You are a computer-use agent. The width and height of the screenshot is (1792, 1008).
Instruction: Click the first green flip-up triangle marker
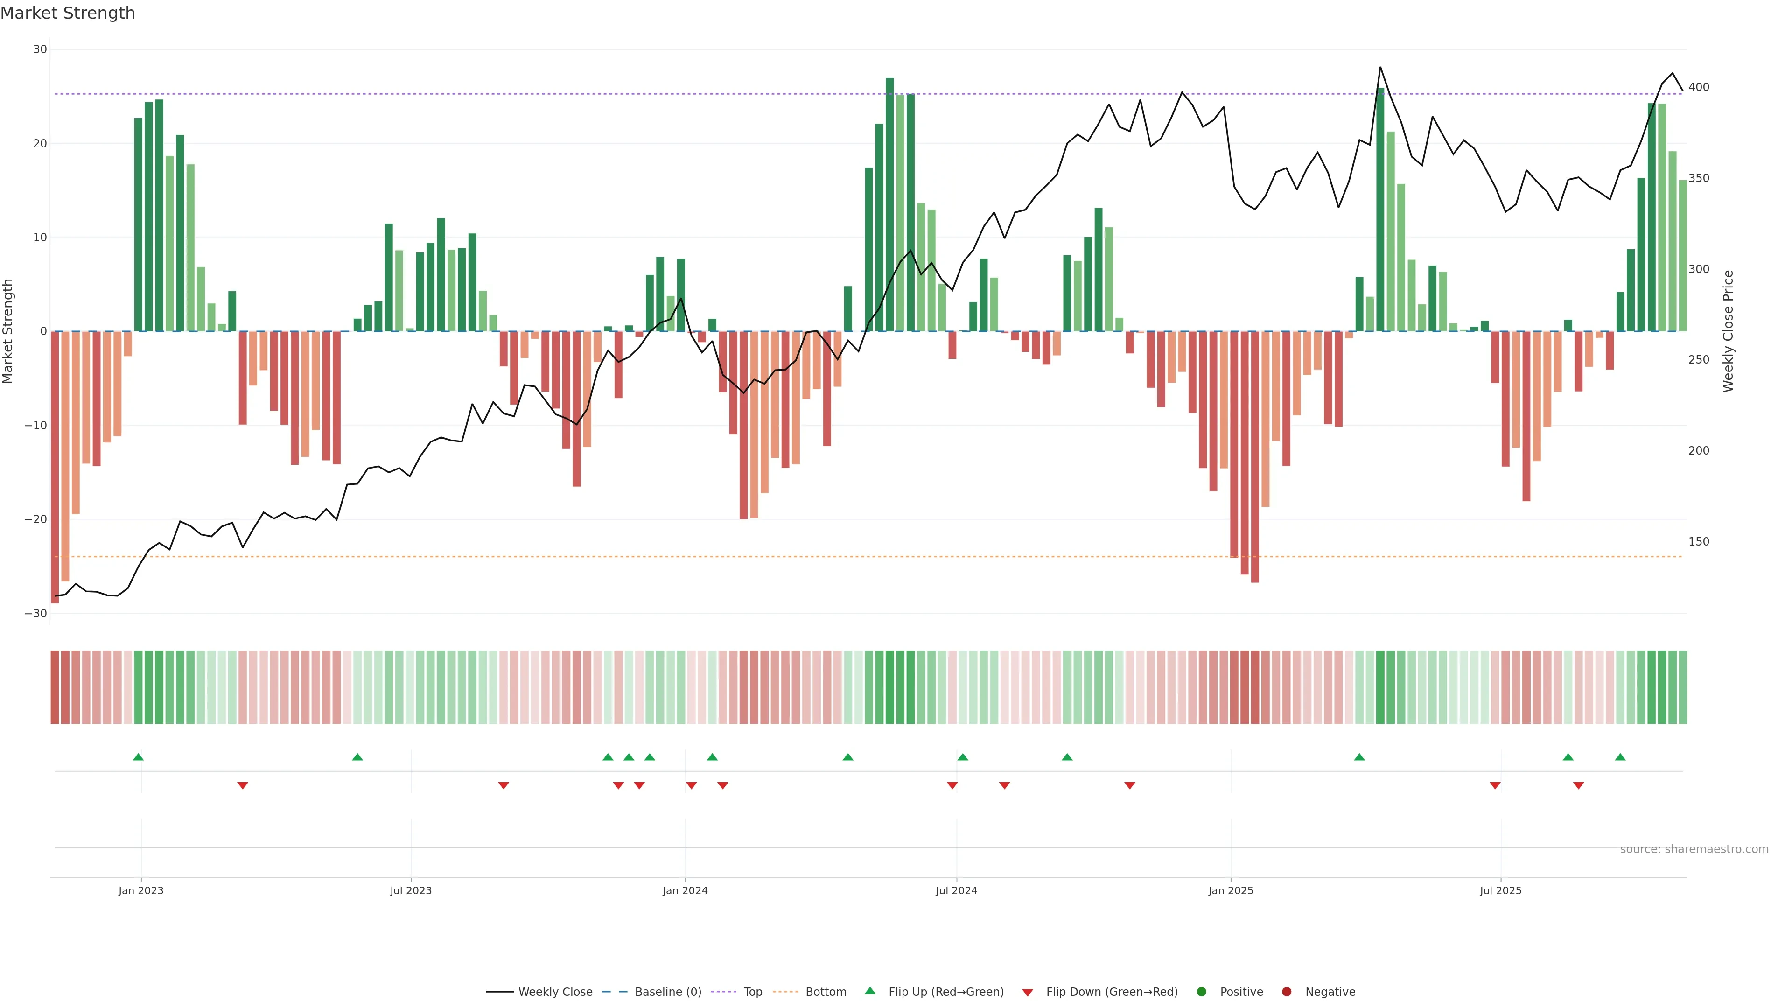pos(139,757)
